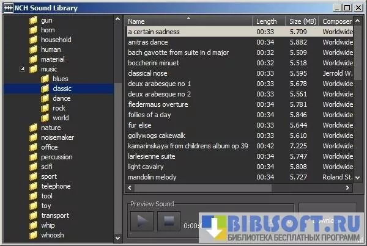Choose the dance subfolder under music
367x246 pixels.
pyautogui.click(x=61, y=98)
